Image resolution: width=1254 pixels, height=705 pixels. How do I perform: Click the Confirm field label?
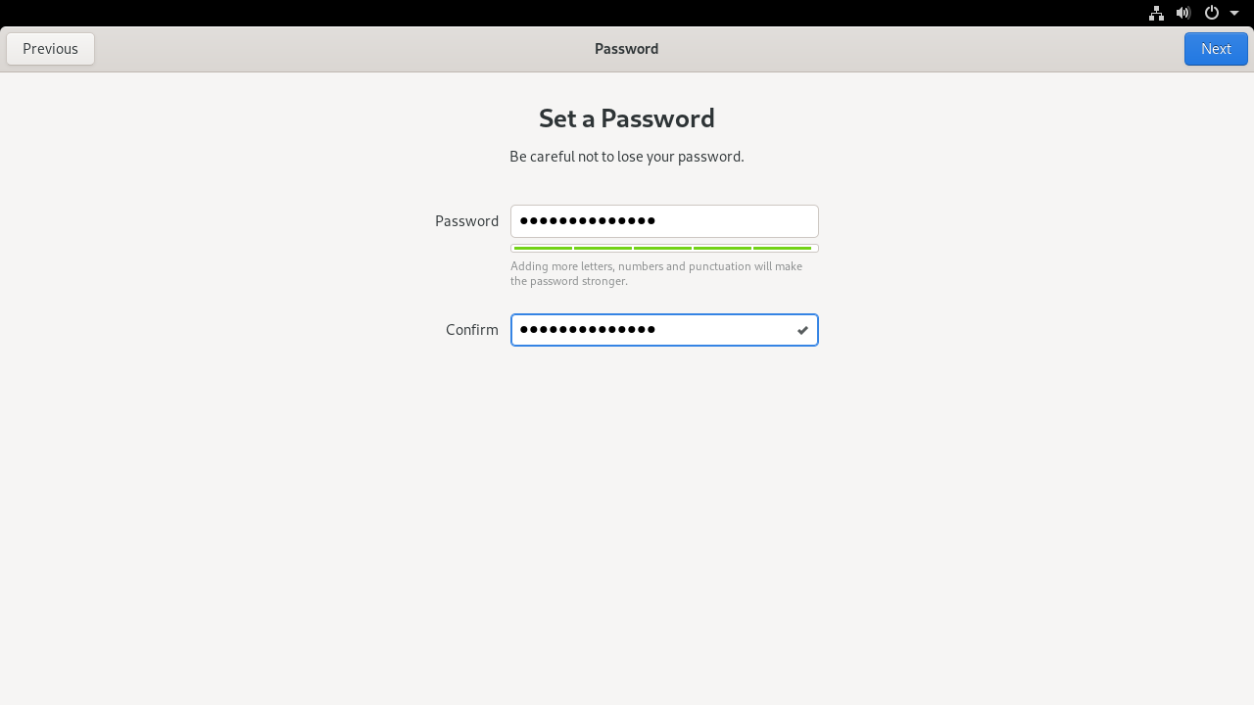[x=472, y=330]
